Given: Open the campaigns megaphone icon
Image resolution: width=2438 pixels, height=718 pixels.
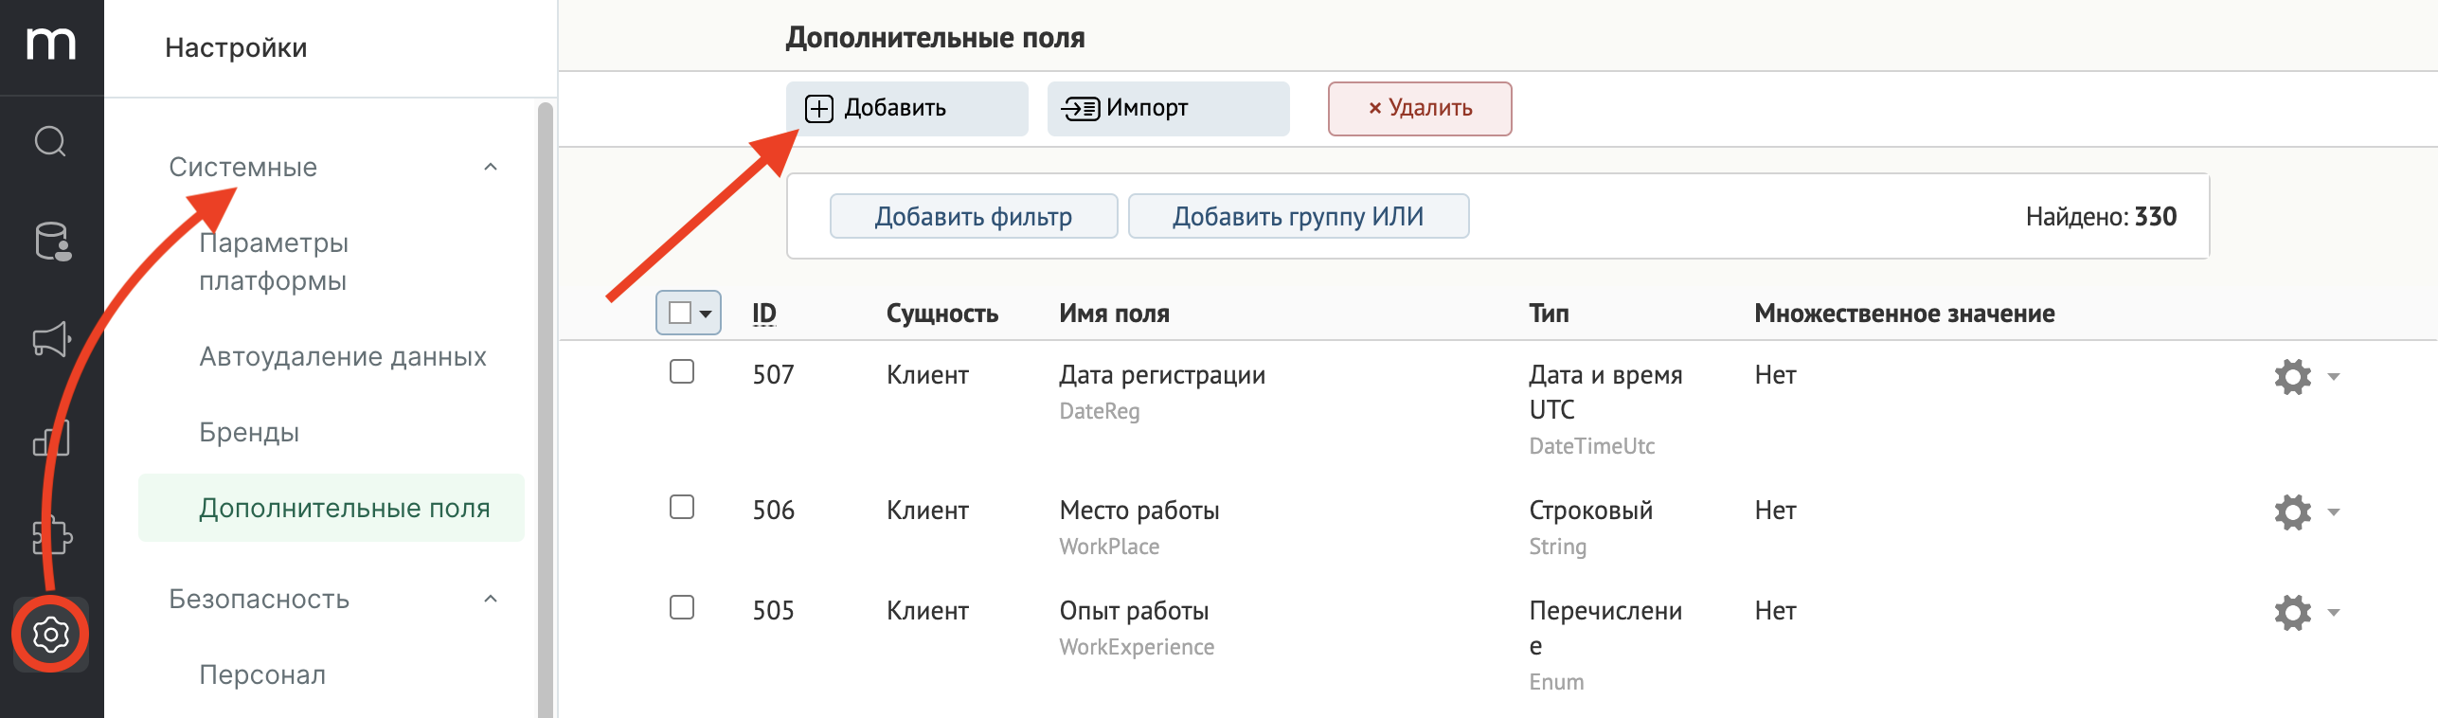Looking at the screenshot, I should point(52,339).
